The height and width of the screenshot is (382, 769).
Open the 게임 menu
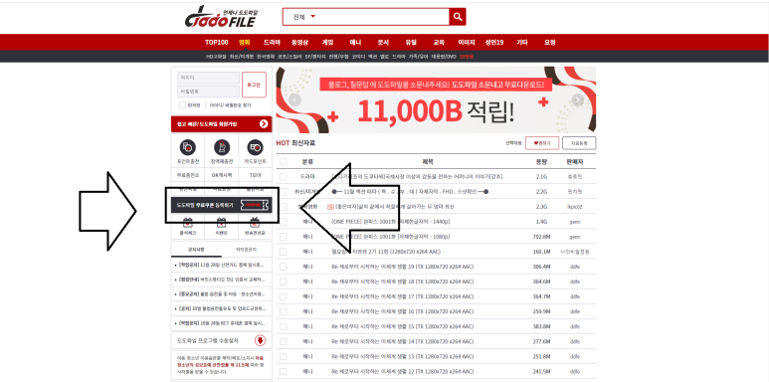click(327, 43)
